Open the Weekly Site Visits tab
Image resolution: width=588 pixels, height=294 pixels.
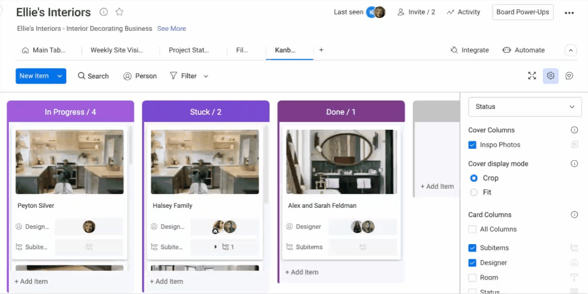[117, 50]
